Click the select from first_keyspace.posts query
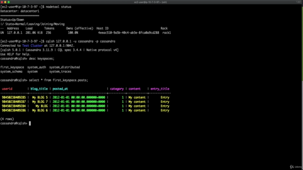Image resolution: width=303 pixels, height=170 pixels. point(59,80)
